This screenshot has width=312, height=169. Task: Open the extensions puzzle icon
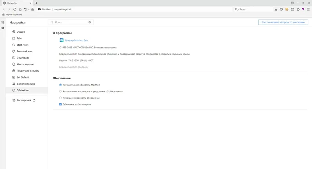pyautogui.click(x=298, y=9)
